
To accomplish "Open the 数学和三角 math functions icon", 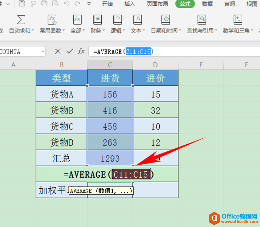I will click(x=238, y=20).
